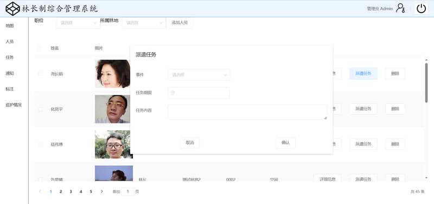Go to next page arrow
The width and height of the screenshot is (434, 204).
[x=101, y=192]
